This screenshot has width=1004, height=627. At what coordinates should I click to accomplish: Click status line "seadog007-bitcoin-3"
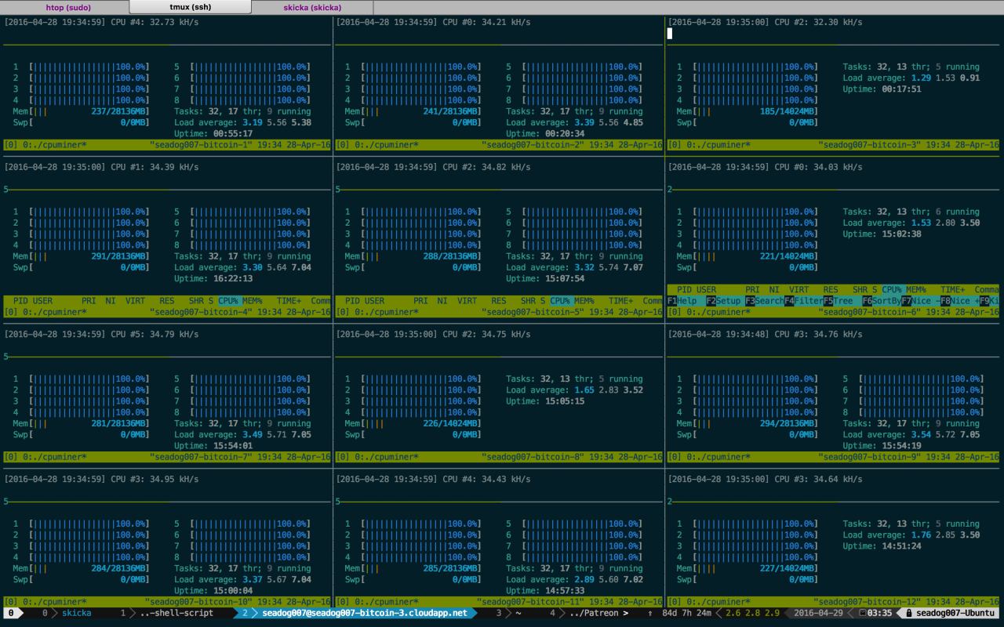(869, 145)
